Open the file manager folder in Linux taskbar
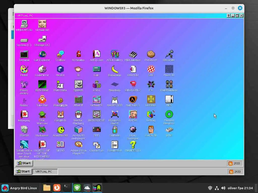The image size is (258, 193). pos(47,188)
